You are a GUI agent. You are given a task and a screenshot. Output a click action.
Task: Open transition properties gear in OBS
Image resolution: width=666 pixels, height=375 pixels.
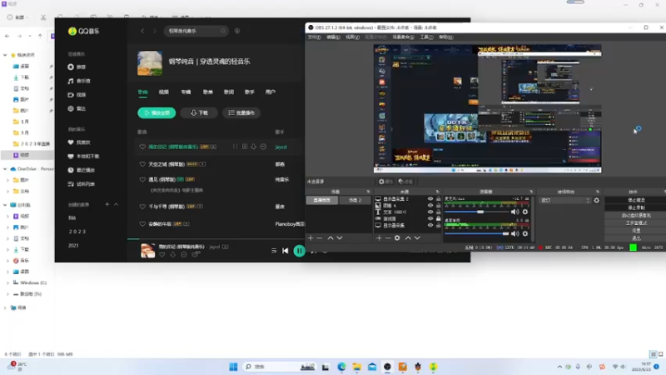pyautogui.click(x=596, y=200)
